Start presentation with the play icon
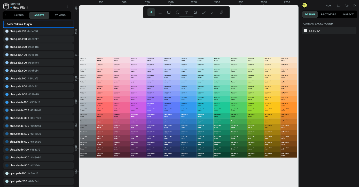Viewport: 359px width, 187px height. tap(355, 5)
